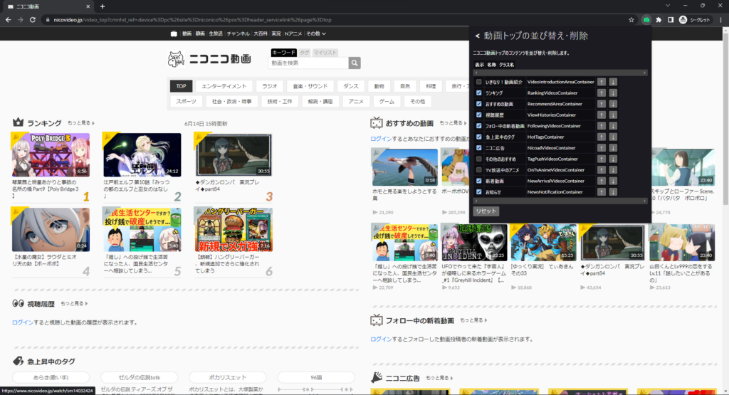The image size is (729, 395).
Task: Uncheck 急上昇中のタグ checkbox
Action: [x=479, y=137]
